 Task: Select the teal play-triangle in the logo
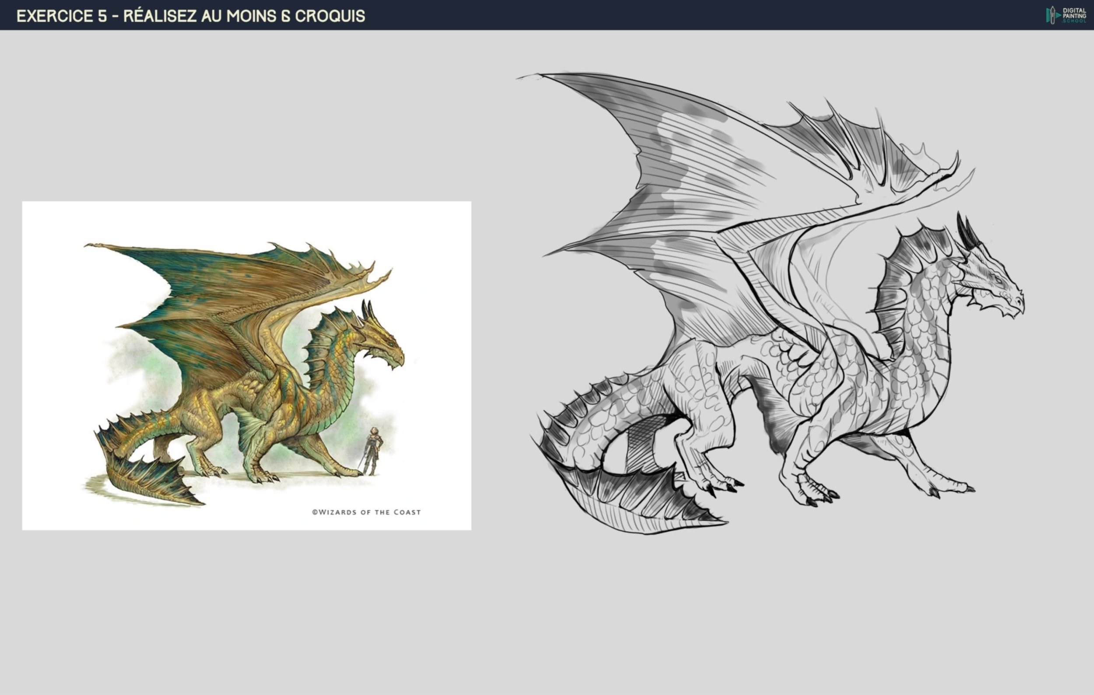pyautogui.click(x=1059, y=15)
